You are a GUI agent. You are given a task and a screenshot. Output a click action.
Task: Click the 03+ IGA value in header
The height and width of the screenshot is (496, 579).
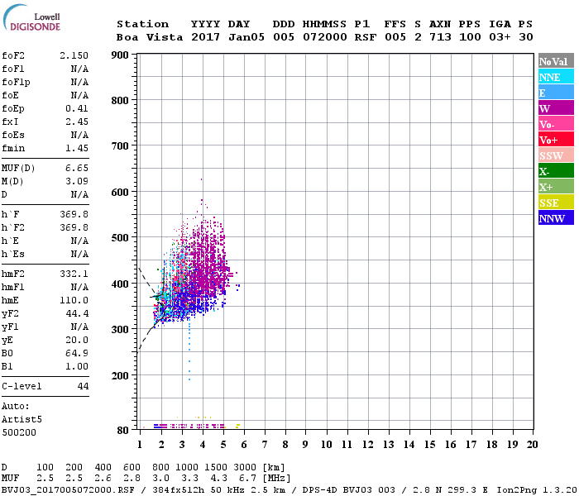pos(500,37)
